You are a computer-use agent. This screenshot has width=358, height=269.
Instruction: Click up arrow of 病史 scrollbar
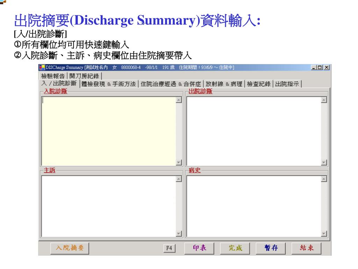pos(324,179)
